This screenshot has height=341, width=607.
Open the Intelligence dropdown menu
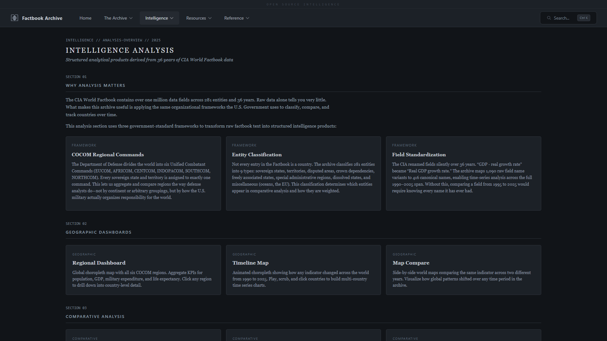coord(159,18)
